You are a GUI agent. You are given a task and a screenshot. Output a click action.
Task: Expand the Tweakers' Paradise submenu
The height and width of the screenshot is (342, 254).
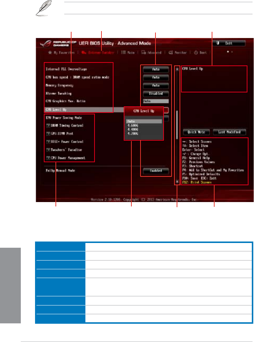(x=64, y=150)
